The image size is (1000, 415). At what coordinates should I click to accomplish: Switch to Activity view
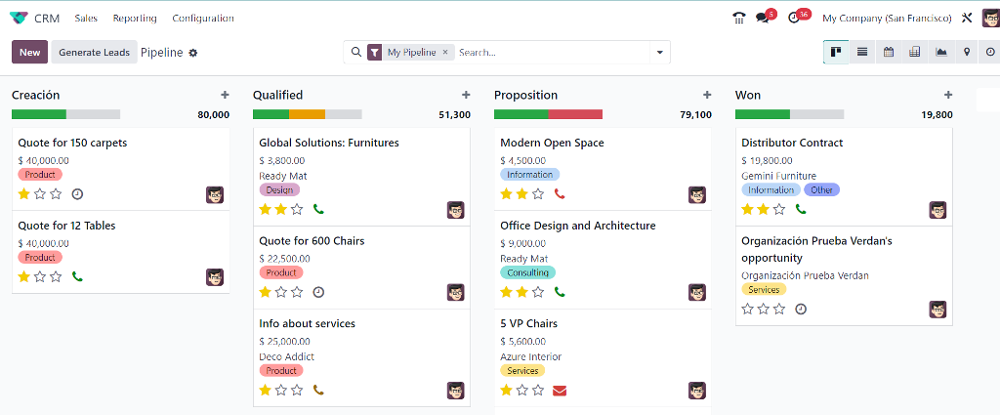991,53
